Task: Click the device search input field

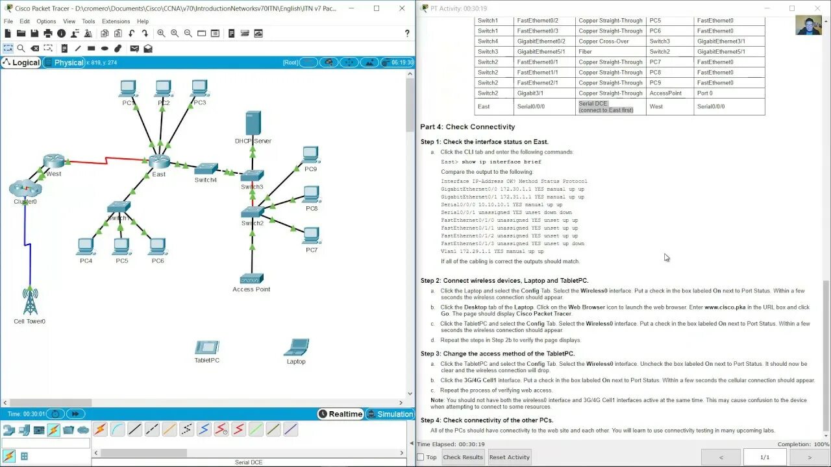Action: [45, 444]
